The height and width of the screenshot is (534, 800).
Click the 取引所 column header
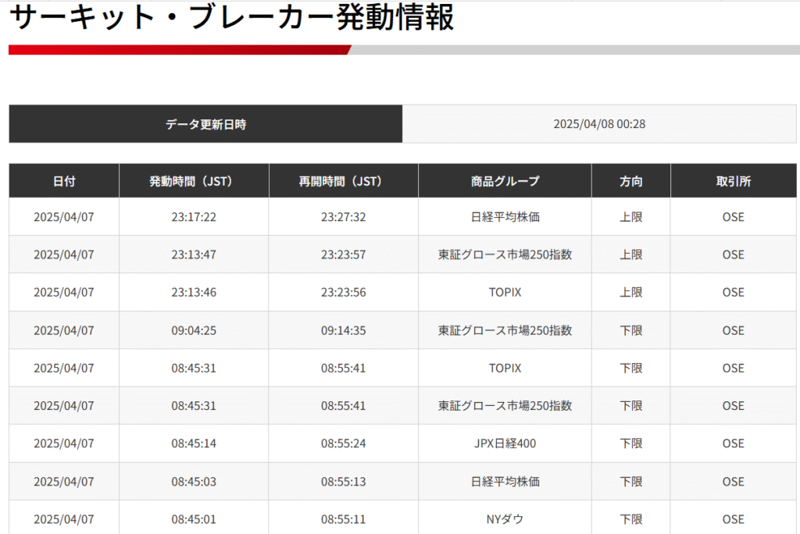pos(733,181)
